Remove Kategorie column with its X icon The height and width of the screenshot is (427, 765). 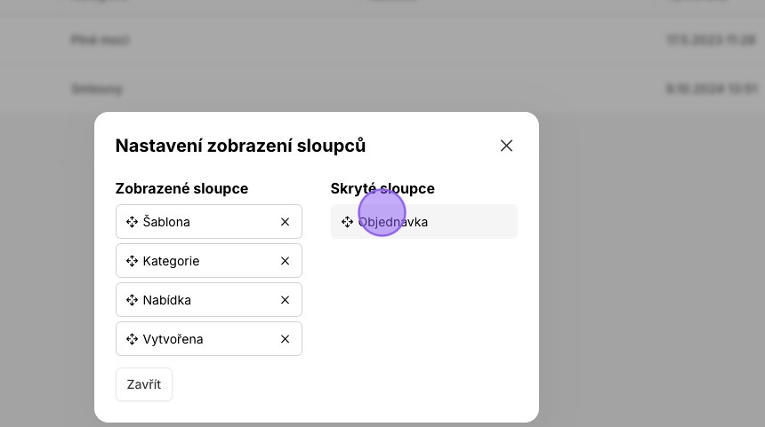(x=285, y=261)
